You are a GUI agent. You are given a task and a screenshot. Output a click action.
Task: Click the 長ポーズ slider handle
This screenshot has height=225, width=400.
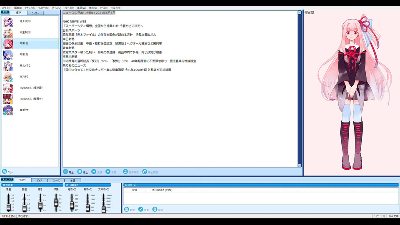click(88, 207)
